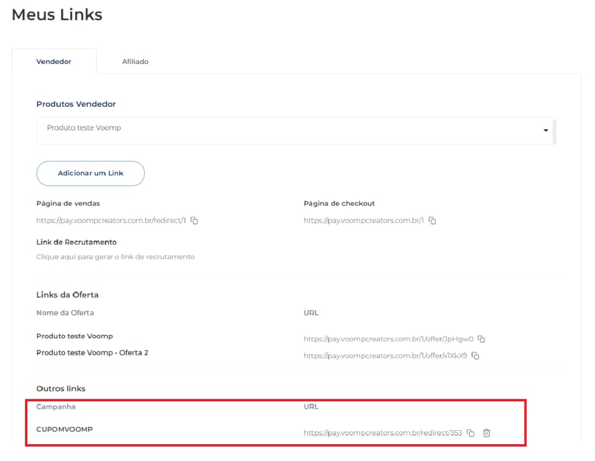Copy the x1XkX9 offer URL
The image size is (595, 461).
[475, 355]
